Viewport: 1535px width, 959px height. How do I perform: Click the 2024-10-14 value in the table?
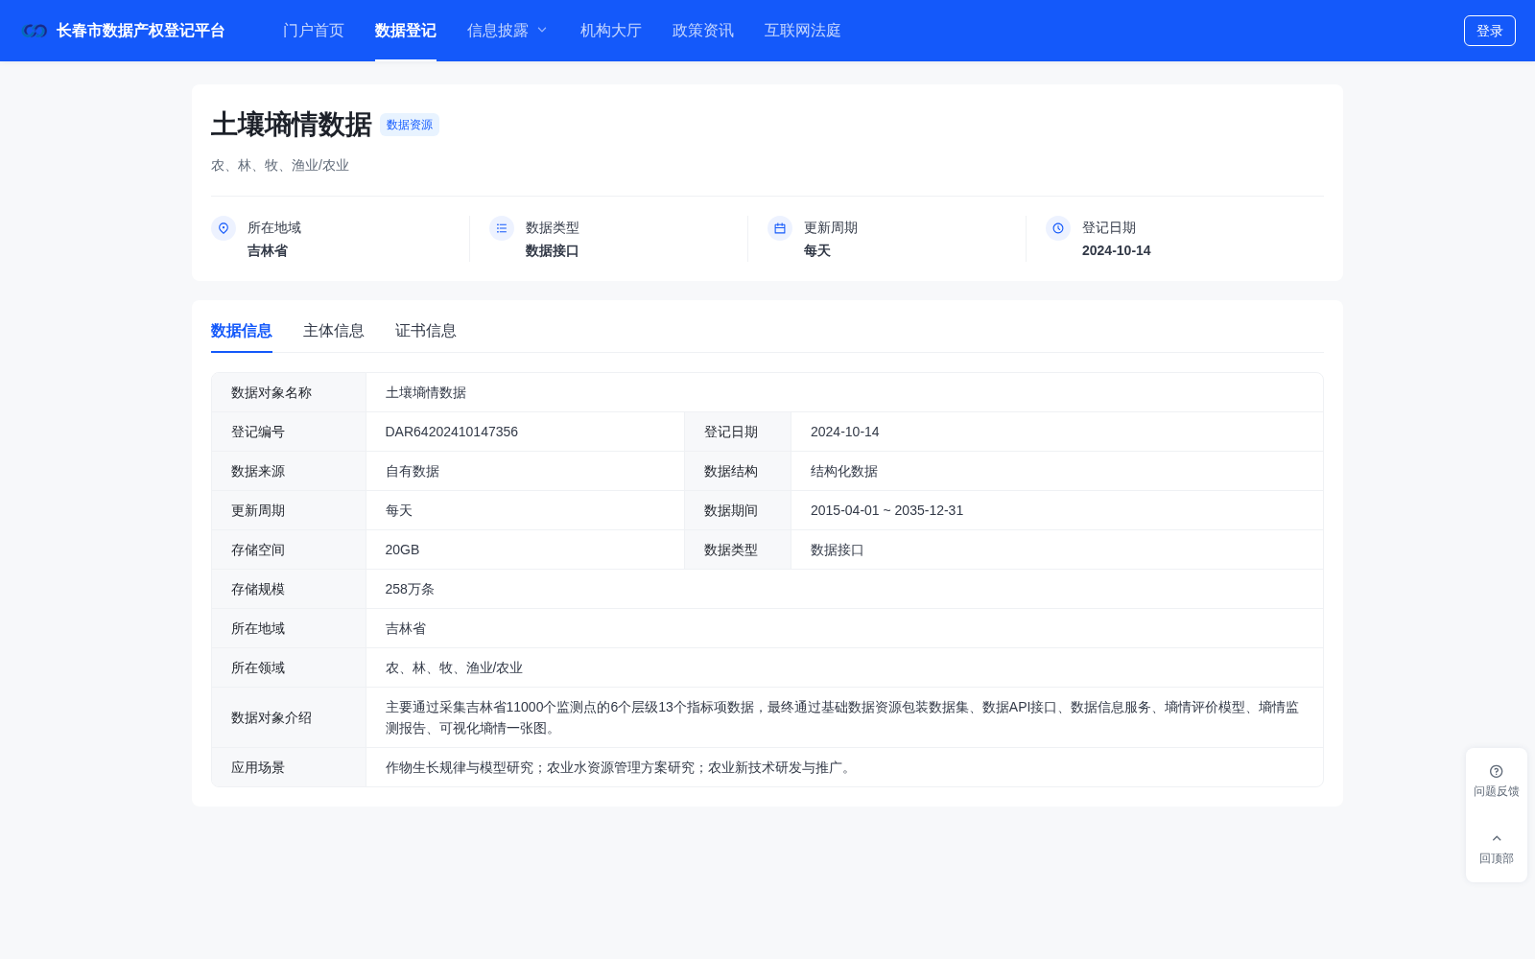[845, 432]
